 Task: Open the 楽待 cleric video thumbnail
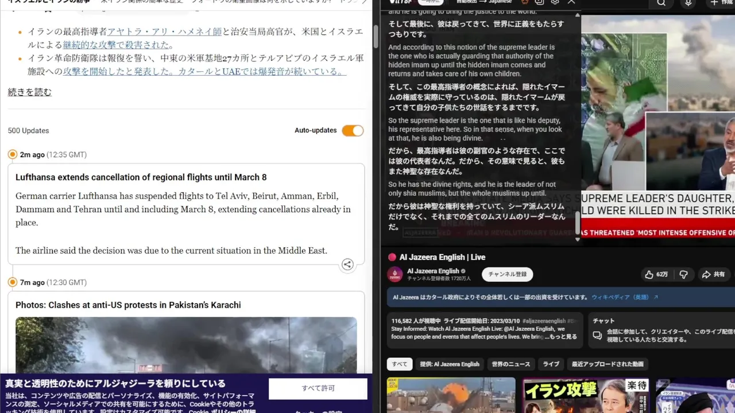[695, 395]
